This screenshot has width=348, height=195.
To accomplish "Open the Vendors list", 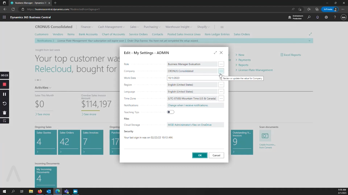I will point(58,34).
